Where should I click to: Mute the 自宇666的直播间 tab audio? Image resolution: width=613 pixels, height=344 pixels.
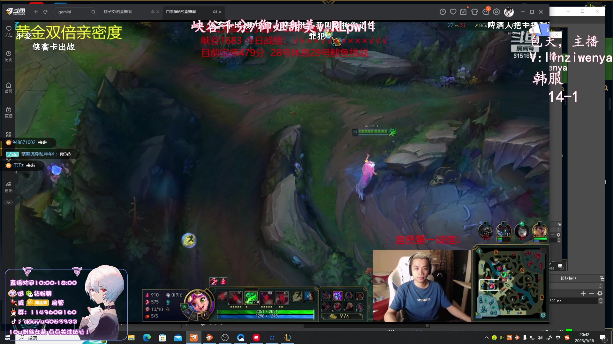(x=215, y=12)
